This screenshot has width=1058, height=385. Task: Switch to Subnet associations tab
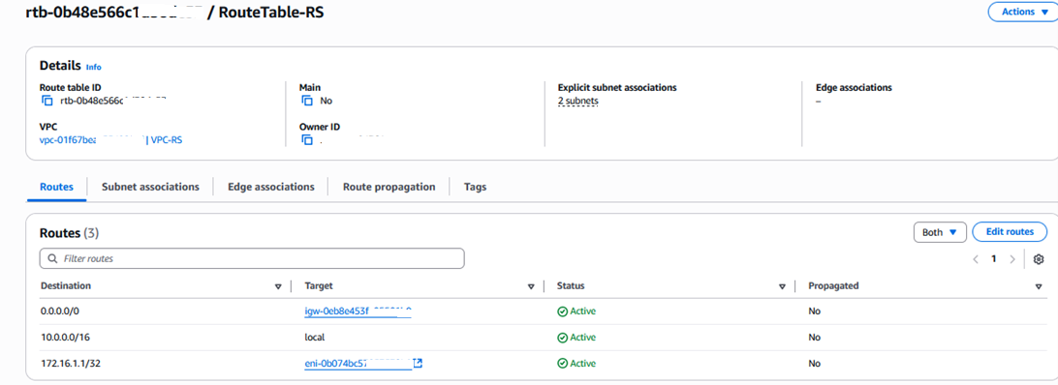point(150,187)
